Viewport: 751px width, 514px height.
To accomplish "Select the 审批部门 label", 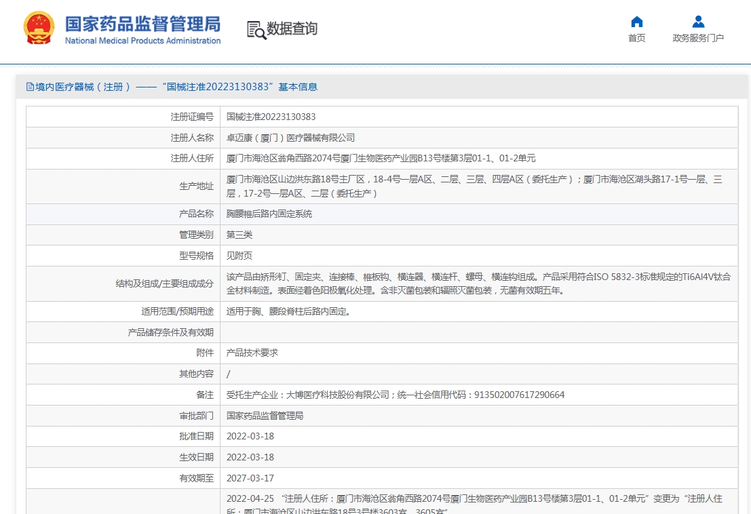I will coord(196,416).
